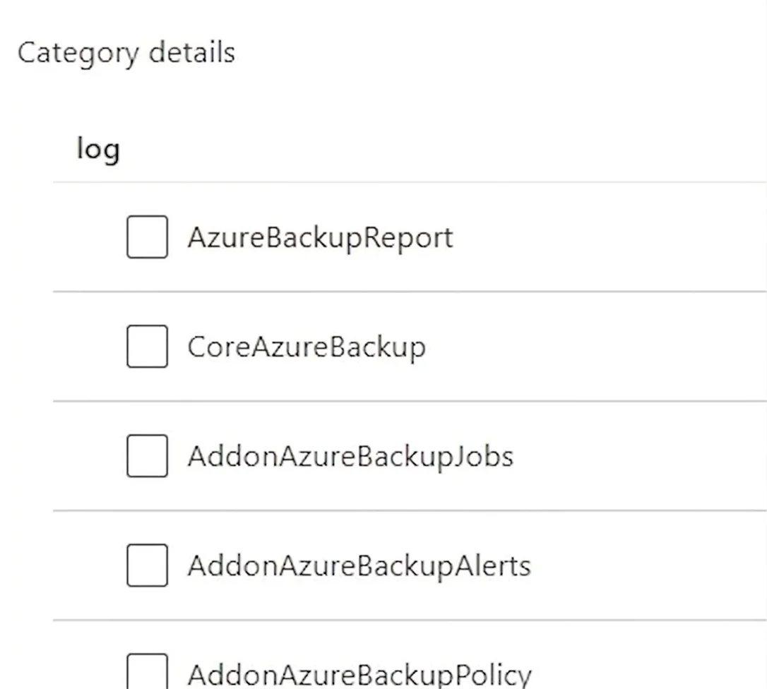
Task: Enable the AzureBackupReport checkbox
Action: point(147,236)
